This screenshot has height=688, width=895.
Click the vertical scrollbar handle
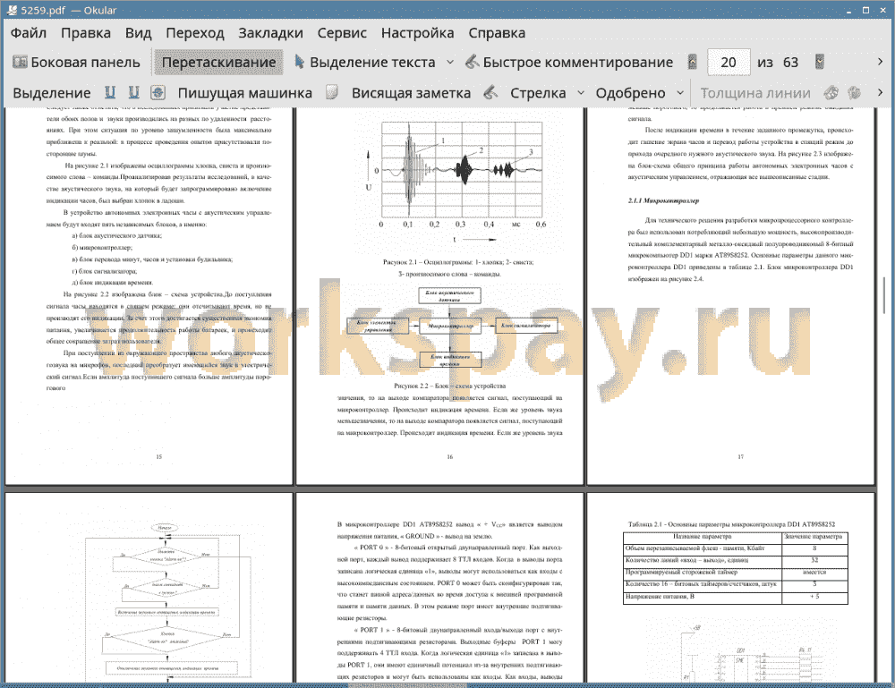pyautogui.click(x=884, y=295)
